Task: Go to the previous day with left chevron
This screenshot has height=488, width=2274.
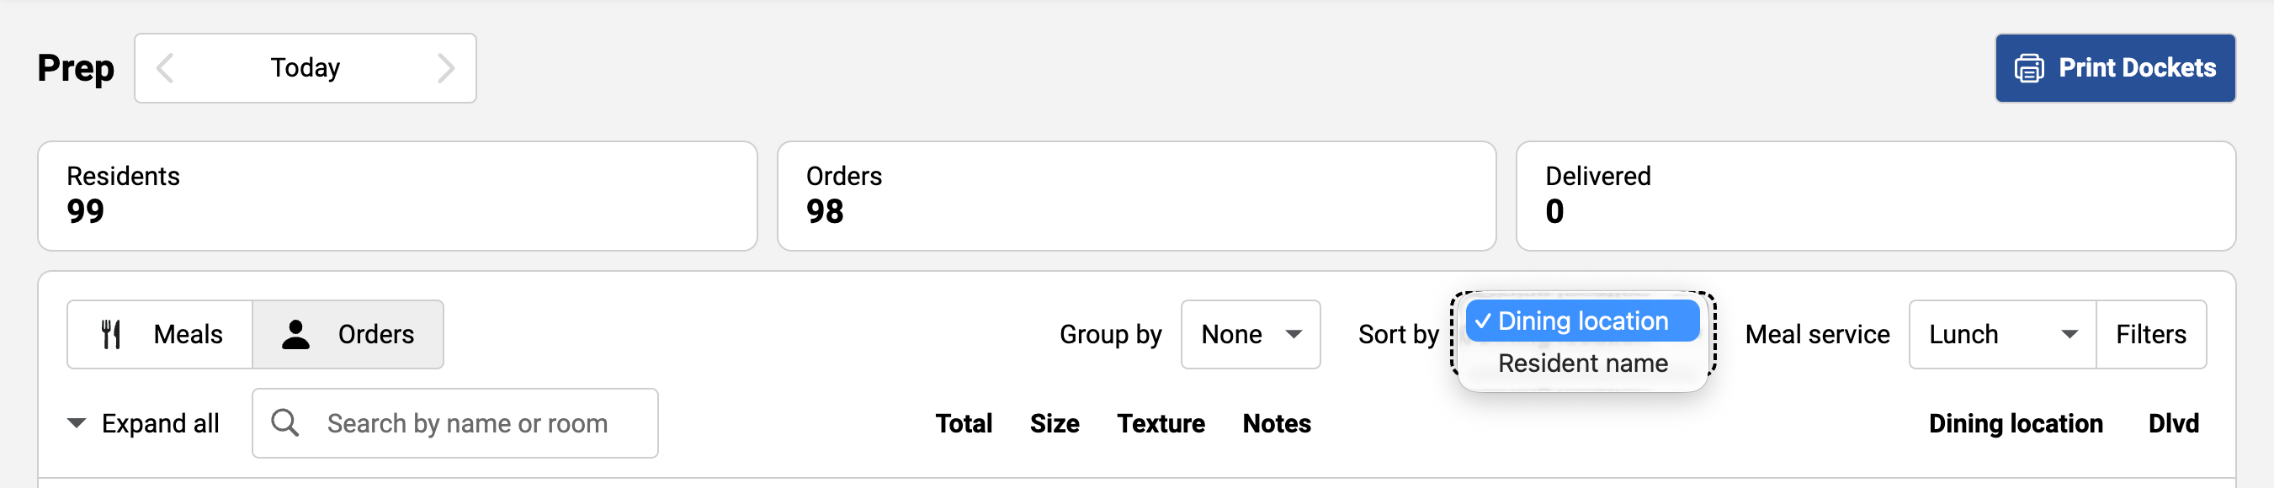Action: click(165, 68)
